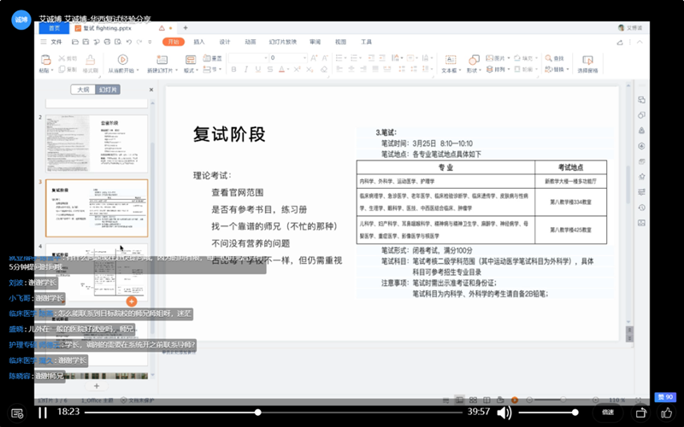This screenshot has height=427, width=684.
Task: Mute the video speaker icon
Action: click(504, 412)
